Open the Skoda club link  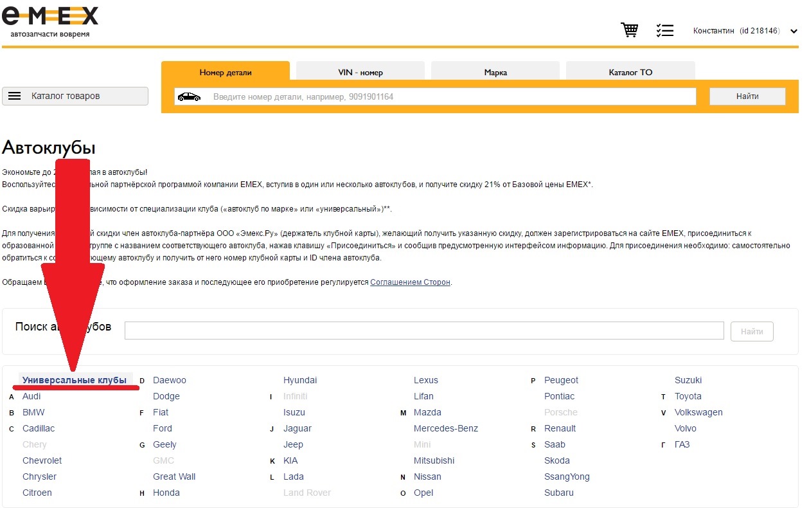(557, 460)
